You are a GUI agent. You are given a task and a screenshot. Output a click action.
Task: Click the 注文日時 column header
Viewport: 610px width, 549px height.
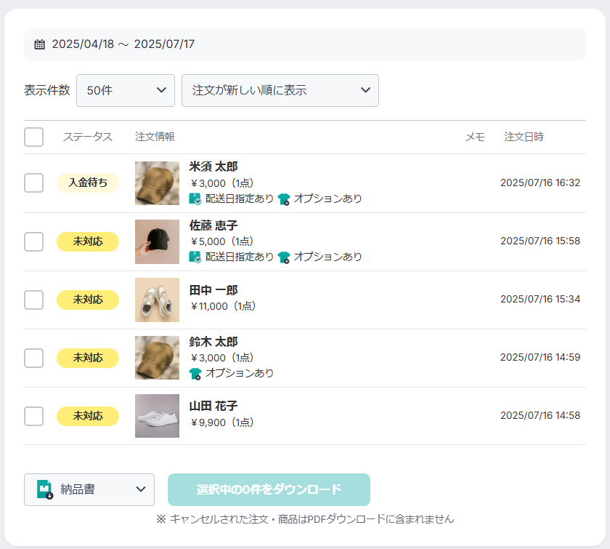(524, 137)
